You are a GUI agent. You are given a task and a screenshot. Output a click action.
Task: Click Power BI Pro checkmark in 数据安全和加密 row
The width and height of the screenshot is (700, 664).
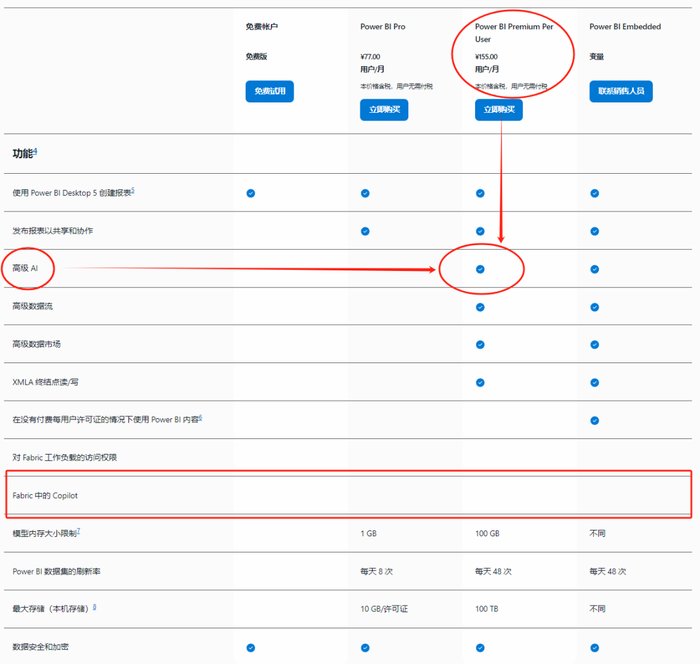pos(365,648)
